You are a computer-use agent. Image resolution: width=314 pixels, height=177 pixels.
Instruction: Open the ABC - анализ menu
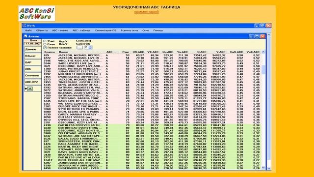point(60,30)
